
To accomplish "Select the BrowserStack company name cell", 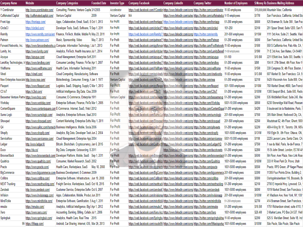I will tap(7, 156).
